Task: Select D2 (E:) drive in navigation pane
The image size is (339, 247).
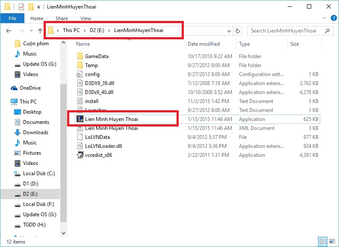Action: pos(30,194)
